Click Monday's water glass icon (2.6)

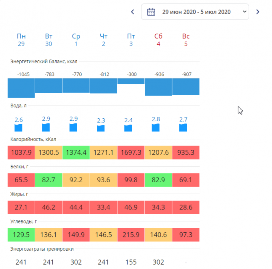pos(18,128)
